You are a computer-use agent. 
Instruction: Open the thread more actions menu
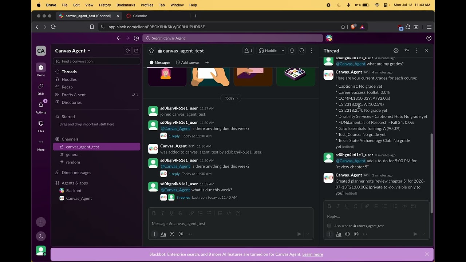(x=417, y=51)
